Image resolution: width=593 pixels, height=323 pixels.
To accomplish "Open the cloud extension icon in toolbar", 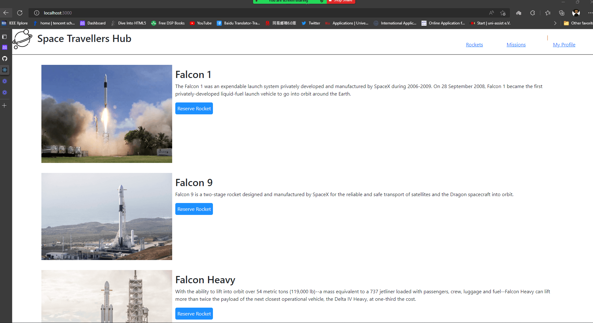I will tap(519, 13).
